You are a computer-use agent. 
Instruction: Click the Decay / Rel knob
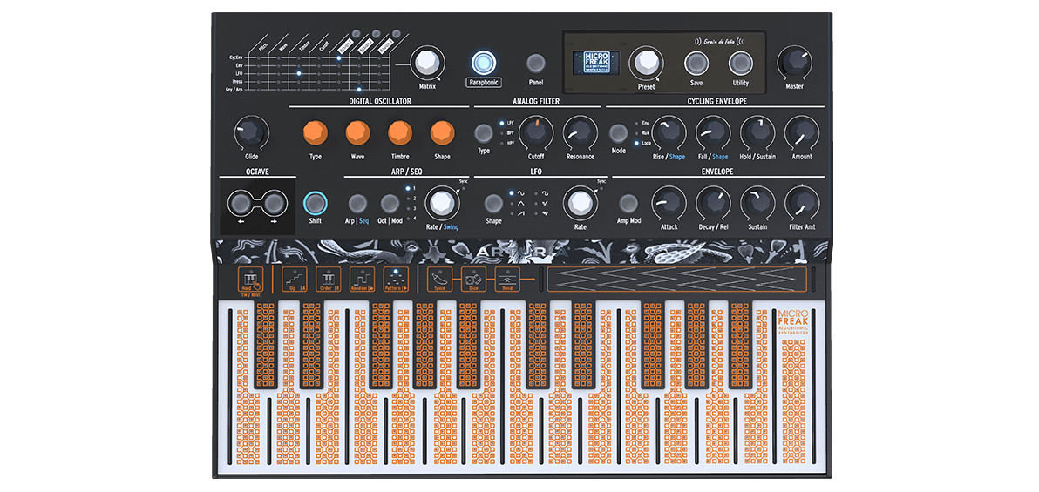click(713, 203)
